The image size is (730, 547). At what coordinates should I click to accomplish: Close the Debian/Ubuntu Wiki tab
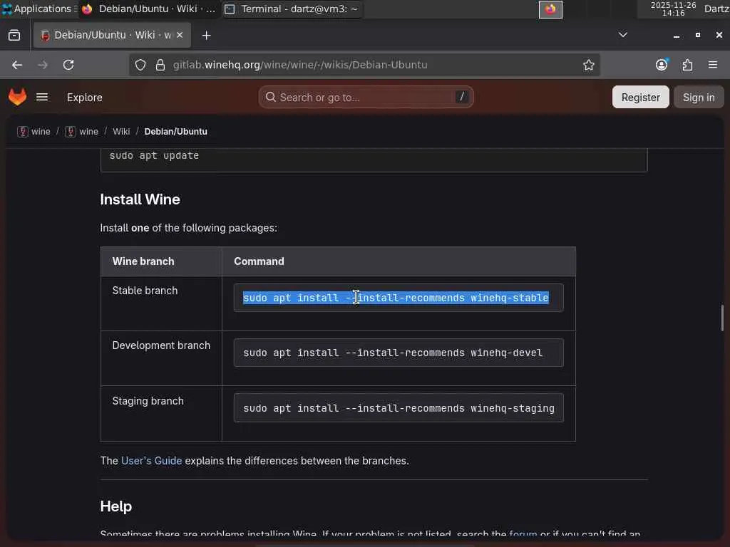(180, 36)
